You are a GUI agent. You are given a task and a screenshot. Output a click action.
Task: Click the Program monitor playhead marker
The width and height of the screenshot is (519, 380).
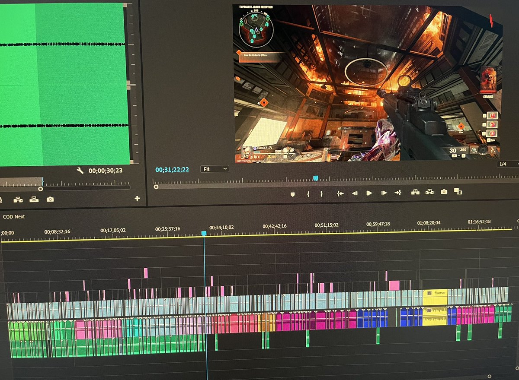coord(316,178)
